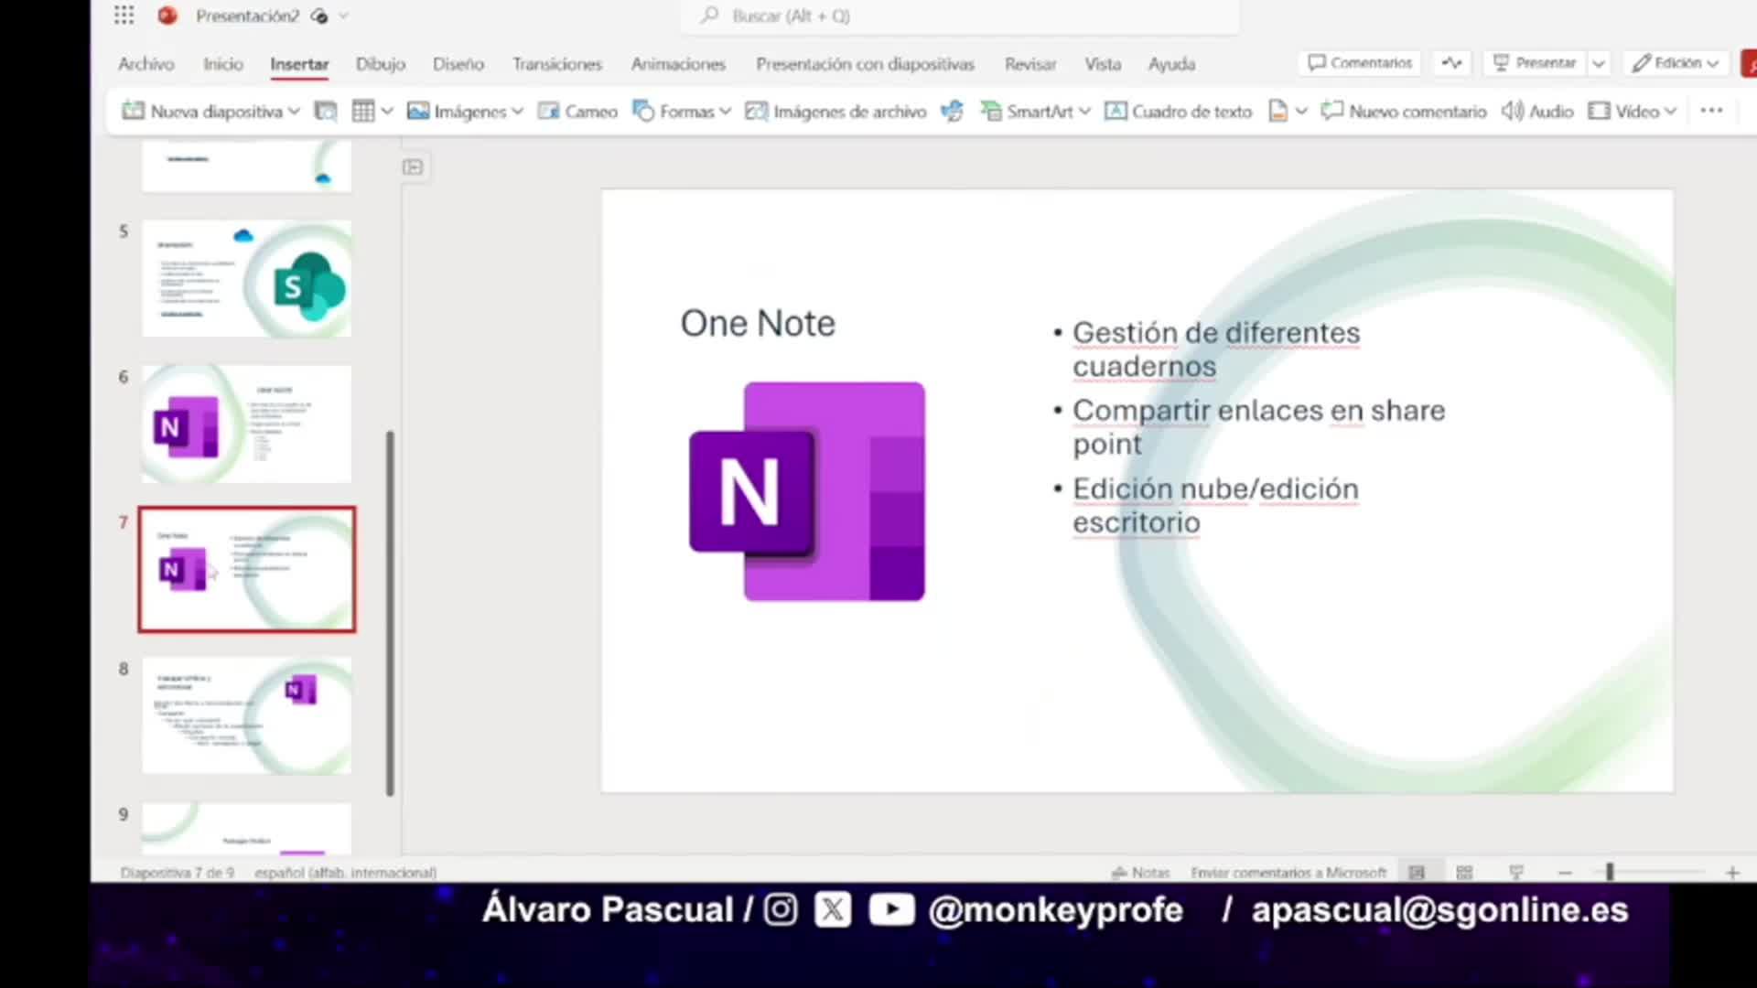1757x988 pixels.
Task: Open the Nueva diapositiva dropdown arrow
Action: pos(294,112)
